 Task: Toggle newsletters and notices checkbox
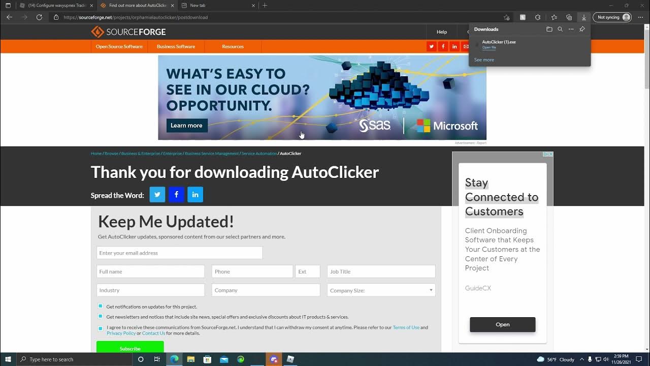(101, 317)
